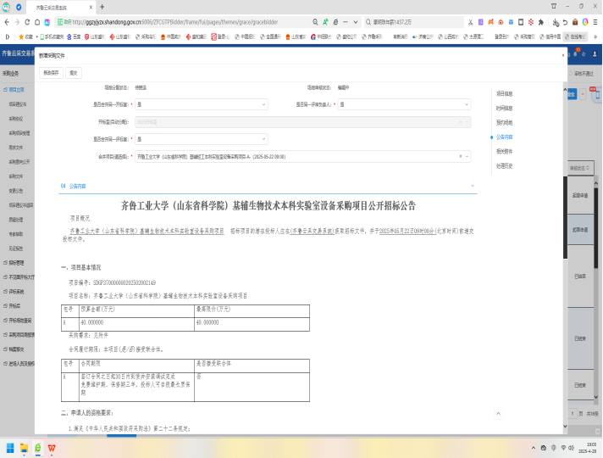This screenshot has height=458, width=603.
Task: Jump to 处理历史 in right anchor nav
Action: [x=504, y=166]
